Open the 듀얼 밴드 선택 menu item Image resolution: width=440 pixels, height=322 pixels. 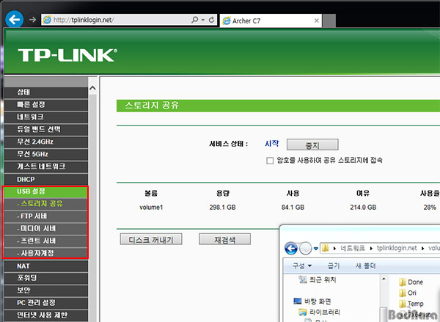pyautogui.click(x=46, y=129)
